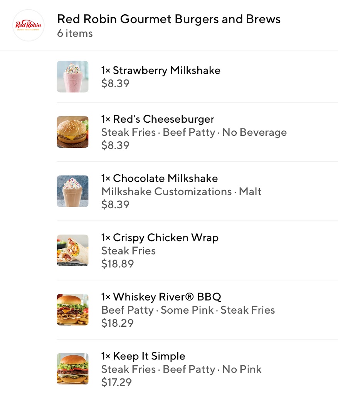Viewport: 338px width, 395px height.
Task: Tap the Red's Cheeseburger thumbnail image
Action: tap(72, 132)
